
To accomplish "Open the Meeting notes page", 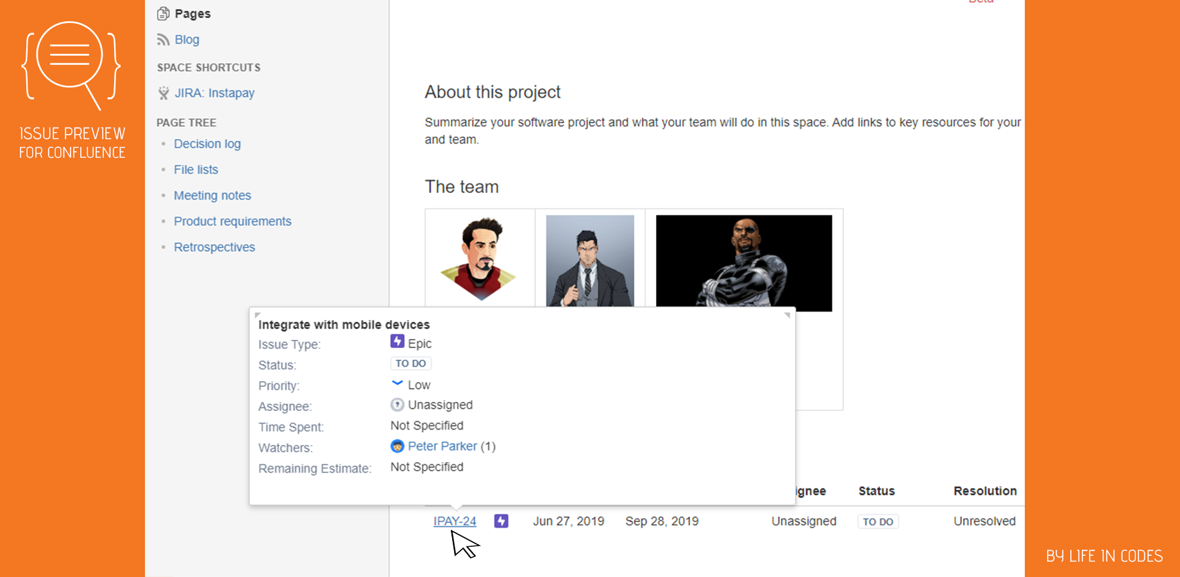I will coord(212,196).
